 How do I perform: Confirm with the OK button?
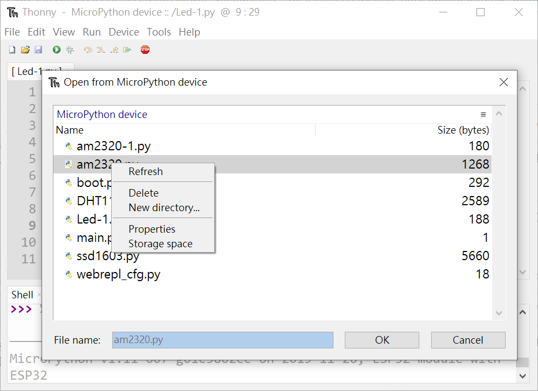pos(382,340)
